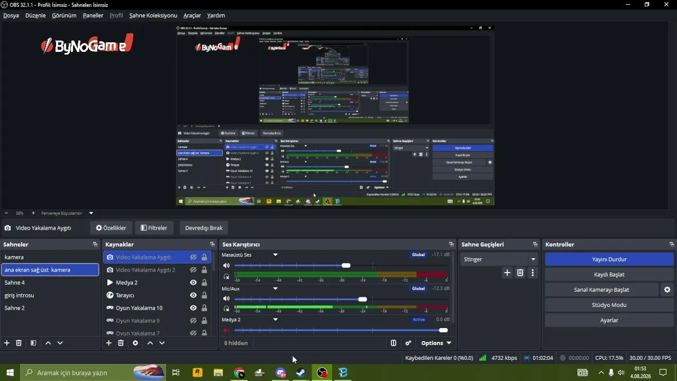The width and height of the screenshot is (677, 381).
Task: Toggle Masaüstü Ses monitoring headphone icon
Action: point(226,276)
